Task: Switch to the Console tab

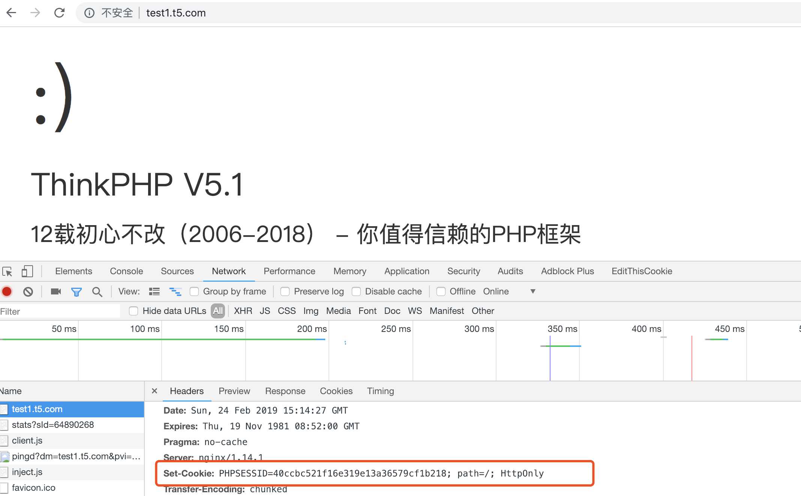Action: [126, 271]
